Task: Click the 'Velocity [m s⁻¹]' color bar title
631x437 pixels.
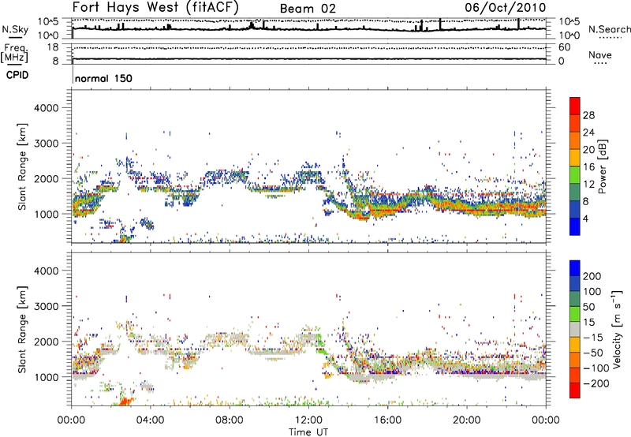Action: (x=617, y=329)
